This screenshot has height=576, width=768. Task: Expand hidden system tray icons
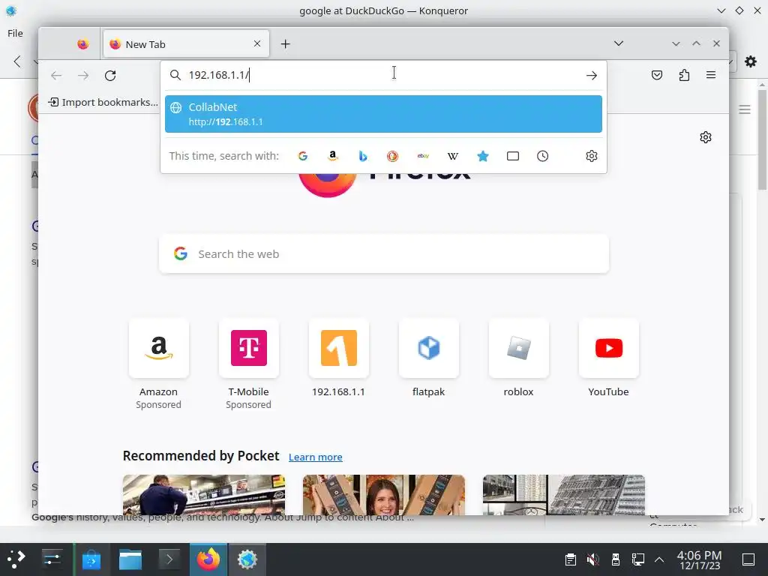659,559
